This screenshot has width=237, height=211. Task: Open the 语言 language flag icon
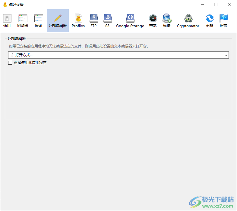pos(223,18)
